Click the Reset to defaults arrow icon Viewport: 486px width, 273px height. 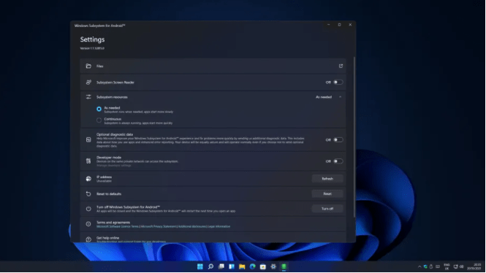pyautogui.click(x=88, y=193)
